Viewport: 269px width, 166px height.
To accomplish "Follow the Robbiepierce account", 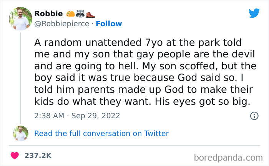I will tap(109, 24).
